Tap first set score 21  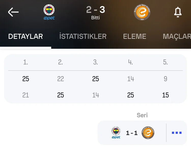click(x=26, y=95)
